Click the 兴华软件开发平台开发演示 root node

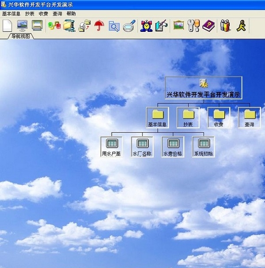(x=204, y=88)
